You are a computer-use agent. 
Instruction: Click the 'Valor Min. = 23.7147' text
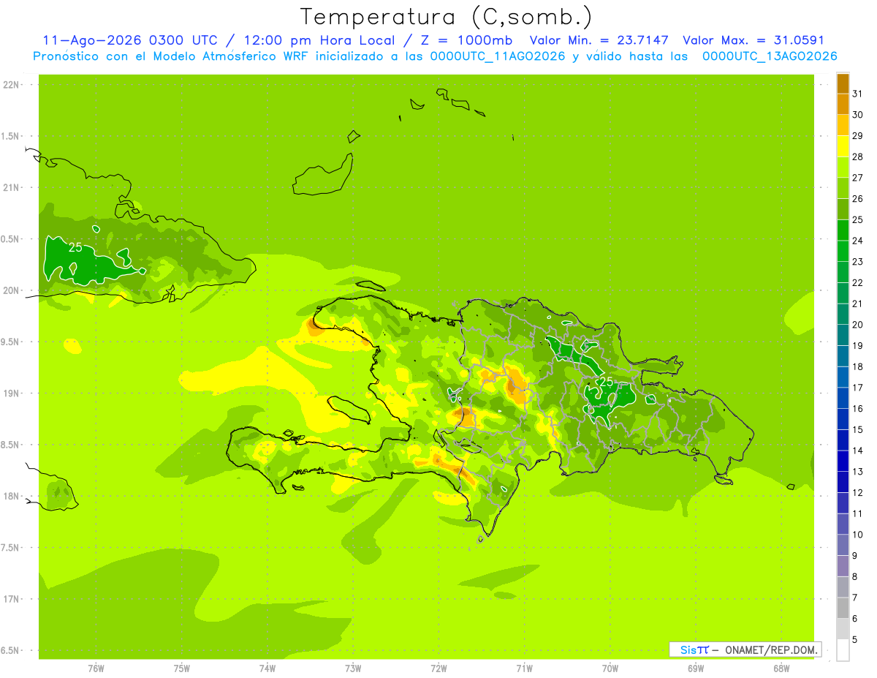coord(599,40)
